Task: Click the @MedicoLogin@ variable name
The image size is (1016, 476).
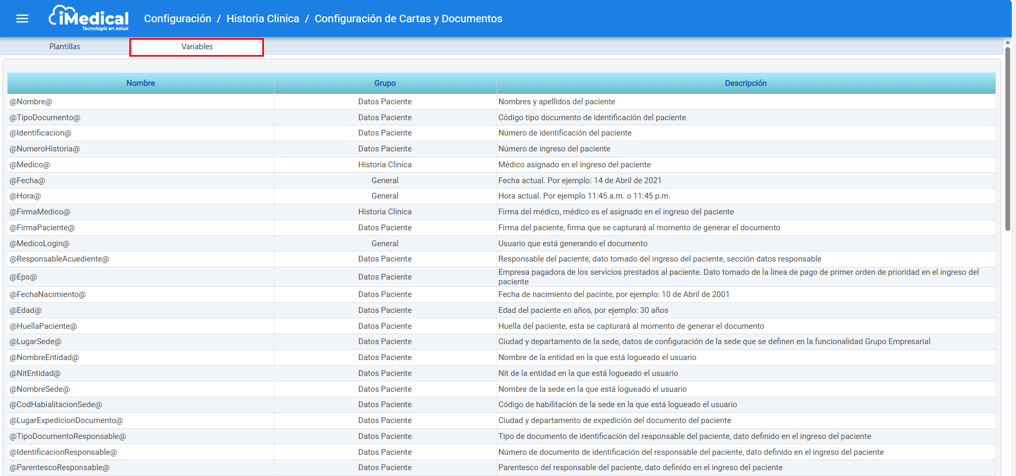Action: tap(40, 244)
